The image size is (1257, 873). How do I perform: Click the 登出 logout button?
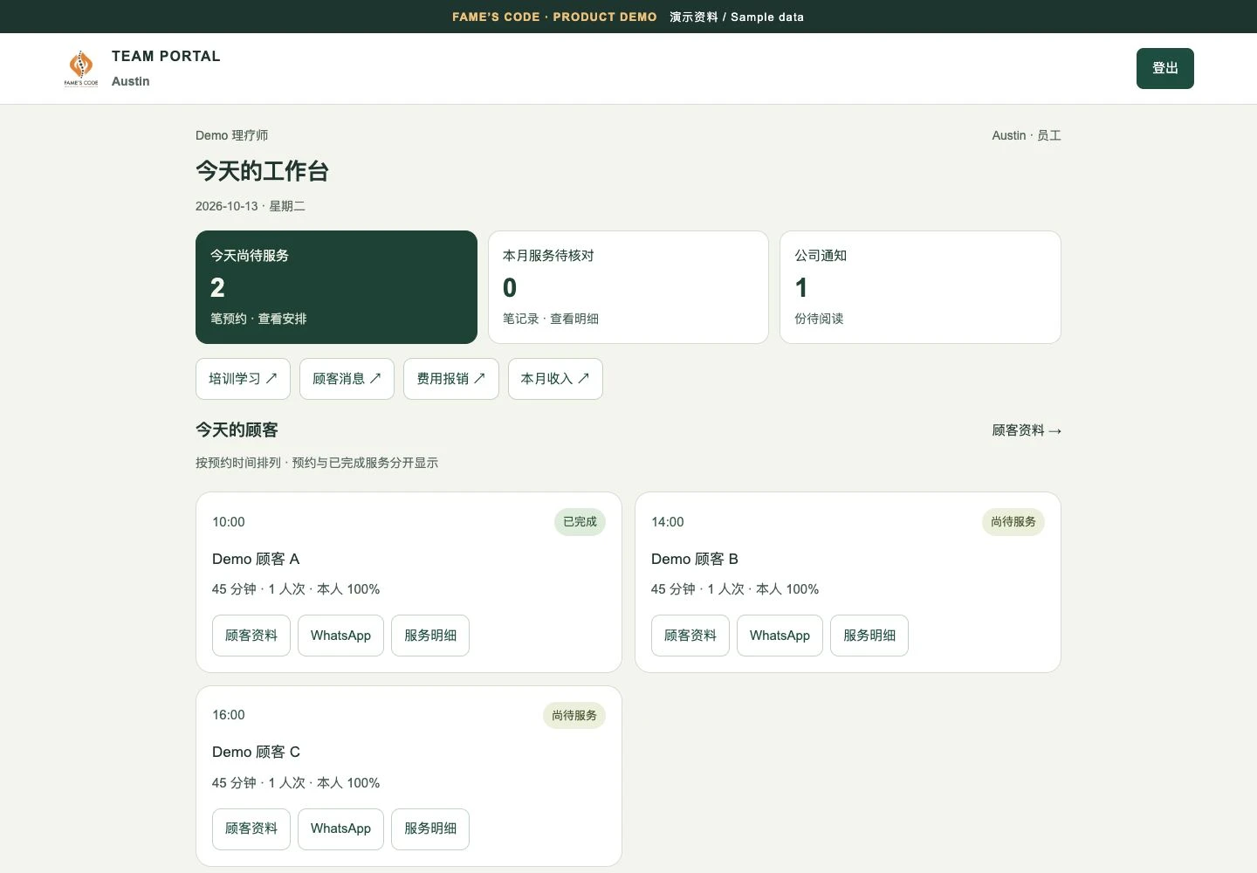click(1164, 68)
